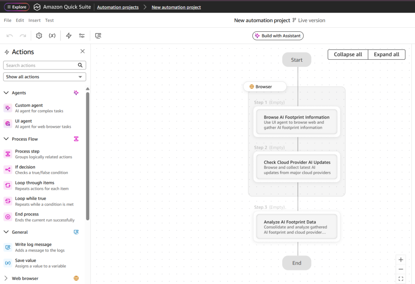Viewport: 415px width, 284px height.
Task: Open the variables (x) toolbar icon
Action: coord(52,36)
